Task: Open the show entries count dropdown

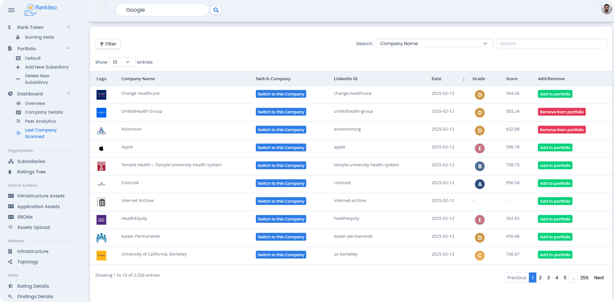Action: (x=122, y=62)
